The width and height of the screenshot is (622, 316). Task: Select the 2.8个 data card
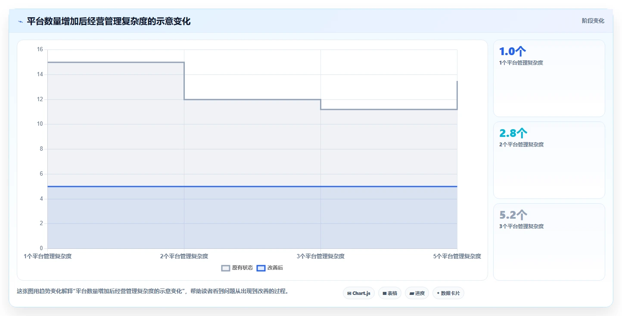pyautogui.click(x=549, y=160)
